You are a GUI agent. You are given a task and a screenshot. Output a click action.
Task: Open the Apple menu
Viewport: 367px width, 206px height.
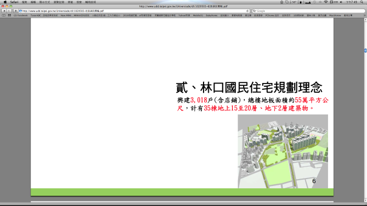pos(5,2)
